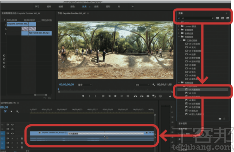
Task: Click the Program monitor playhead marker
Action: click(x=58, y=89)
